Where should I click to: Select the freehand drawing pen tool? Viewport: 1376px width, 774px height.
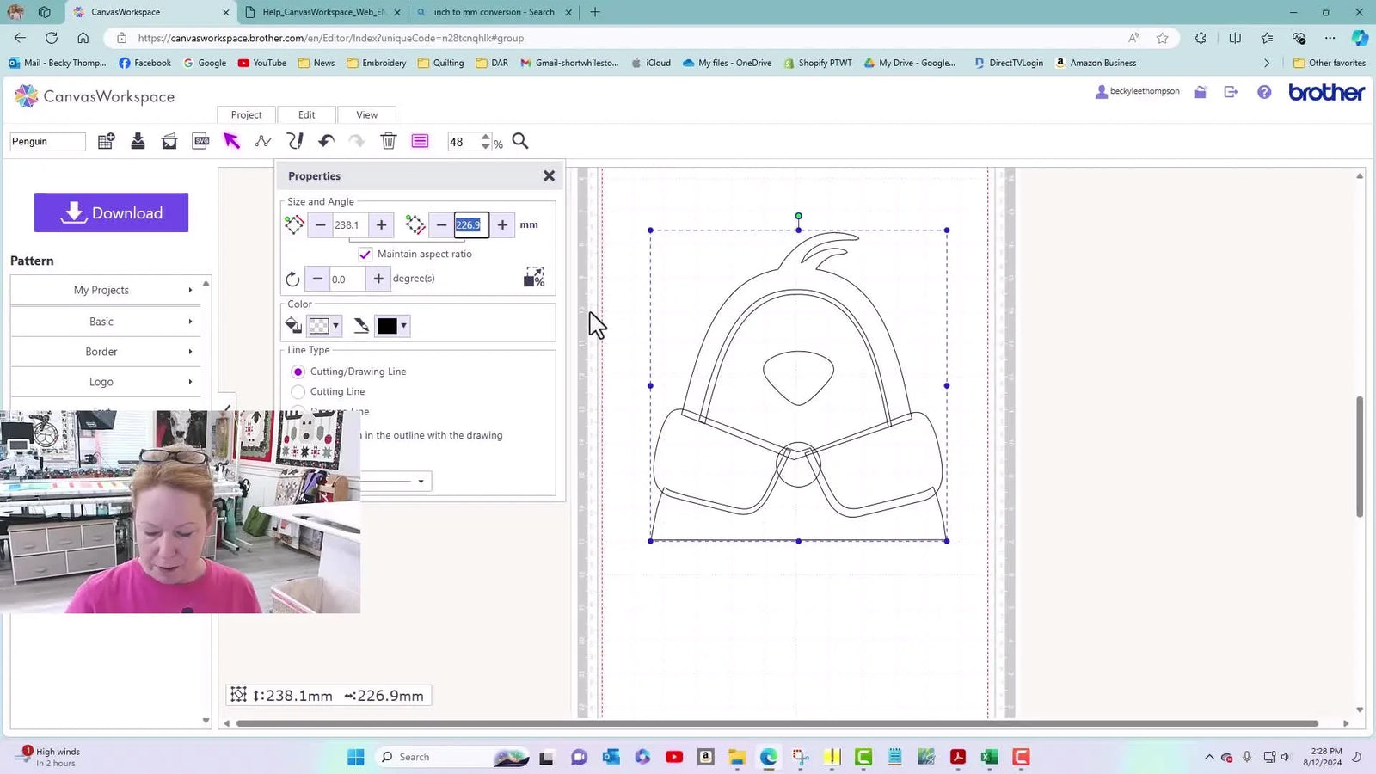point(295,141)
